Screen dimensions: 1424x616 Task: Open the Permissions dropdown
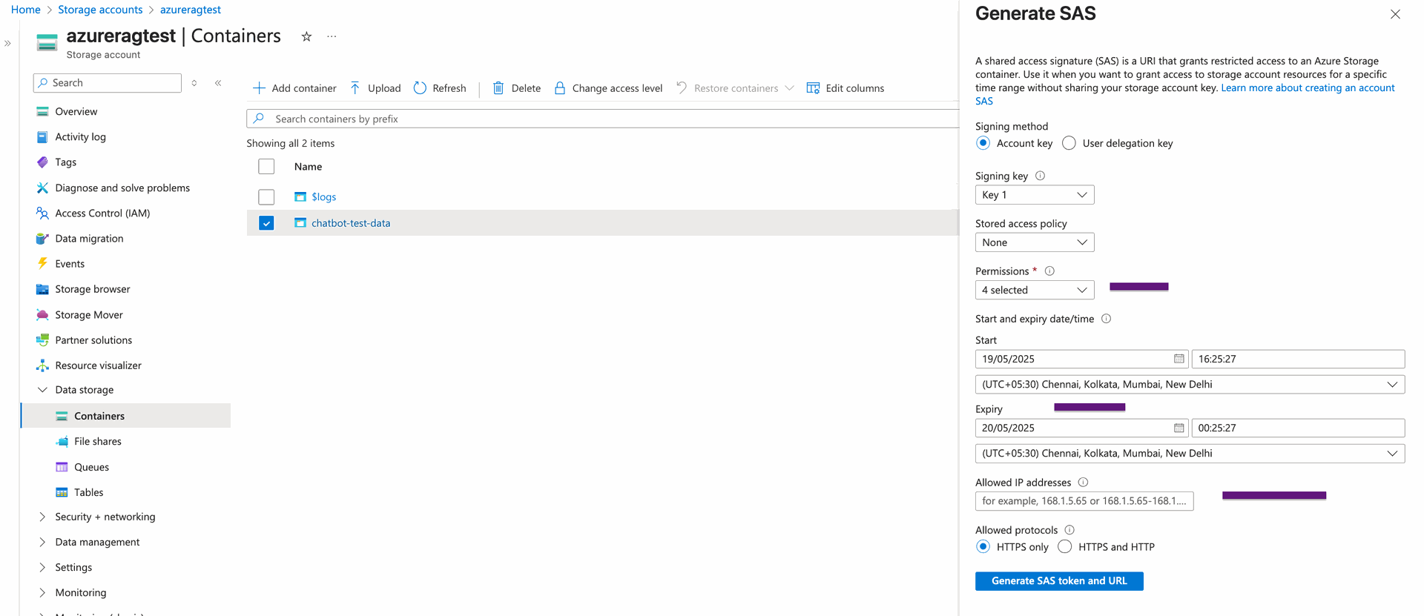pyautogui.click(x=1034, y=290)
